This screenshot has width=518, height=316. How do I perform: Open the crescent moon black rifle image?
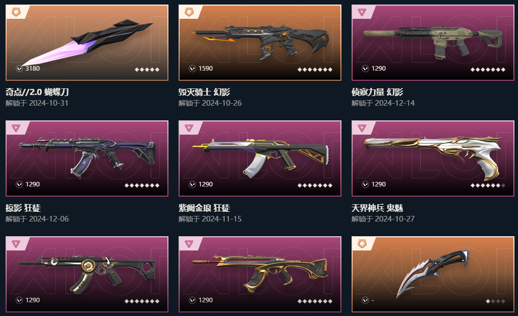point(87,274)
